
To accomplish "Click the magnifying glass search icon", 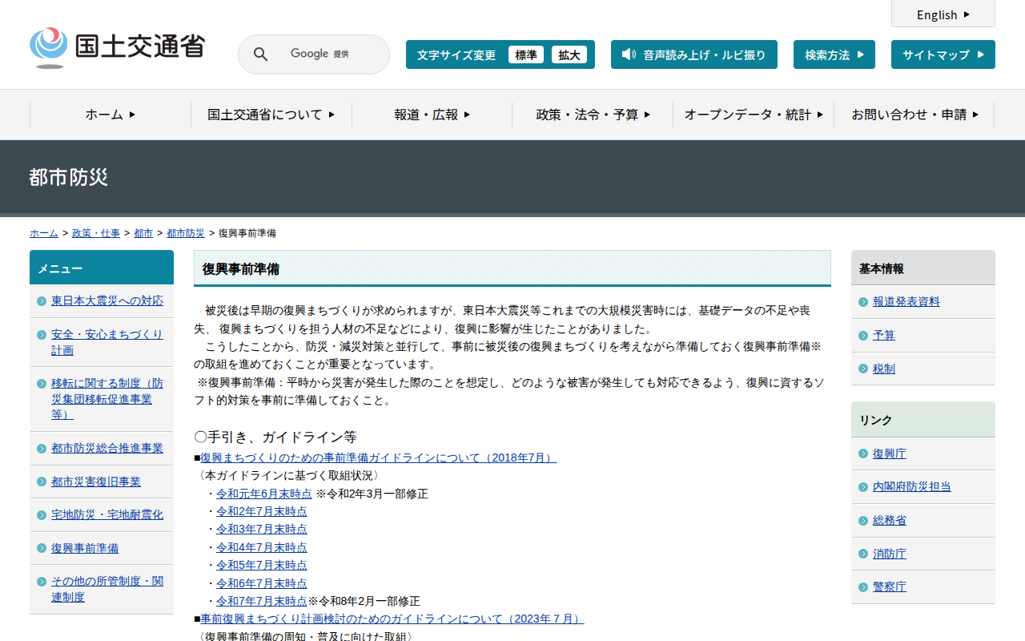I will [x=261, y=54].
